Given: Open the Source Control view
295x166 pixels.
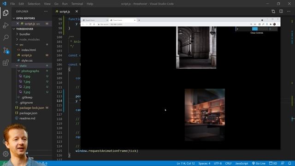Looking at the screenshot, I should click(x=6, y=50).
